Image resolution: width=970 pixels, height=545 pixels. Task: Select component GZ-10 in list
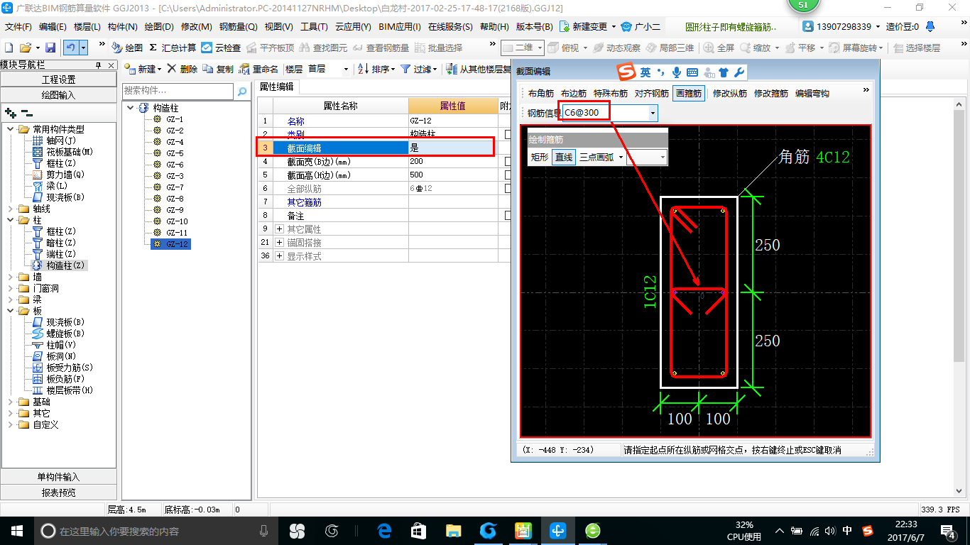tap(177, 221)
